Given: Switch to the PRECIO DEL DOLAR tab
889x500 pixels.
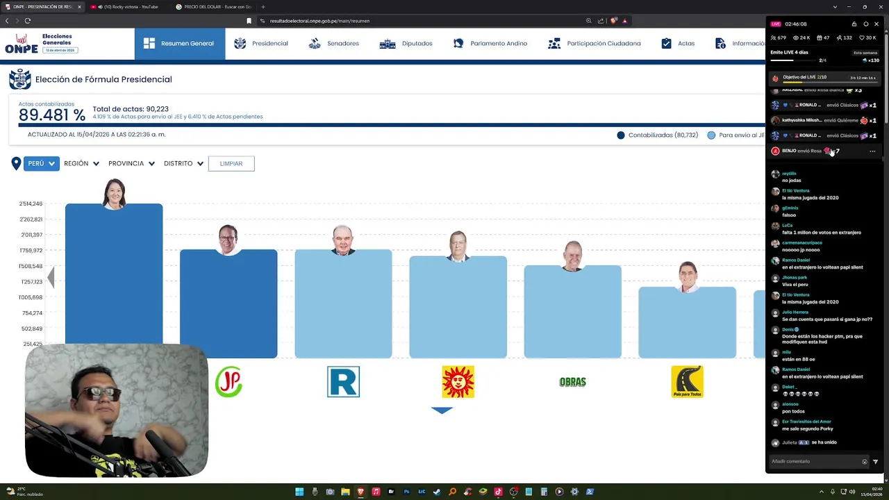Looking at the screenshot, I should click(x=213, y=7).
